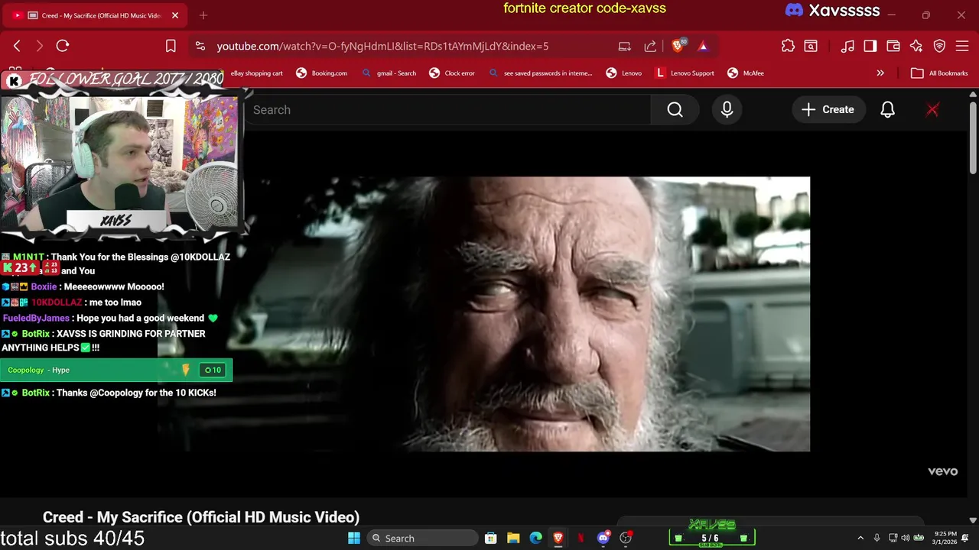Open the volume control in the tray
Image resolution: width=979 pixels, height=550 pixels.
coord(906,538)
